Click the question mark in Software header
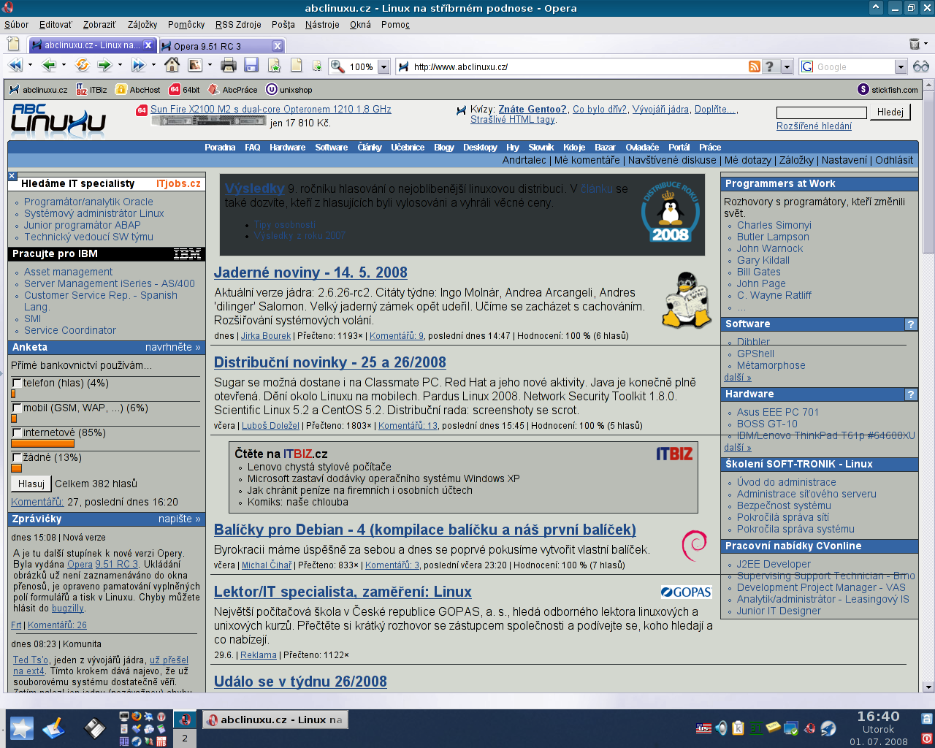Screen dimensions: 935x748 pos(911,324)
